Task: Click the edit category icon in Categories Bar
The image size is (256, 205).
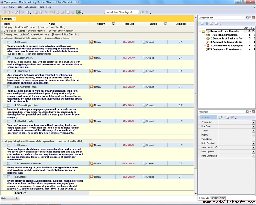Action: pos(212,23)
